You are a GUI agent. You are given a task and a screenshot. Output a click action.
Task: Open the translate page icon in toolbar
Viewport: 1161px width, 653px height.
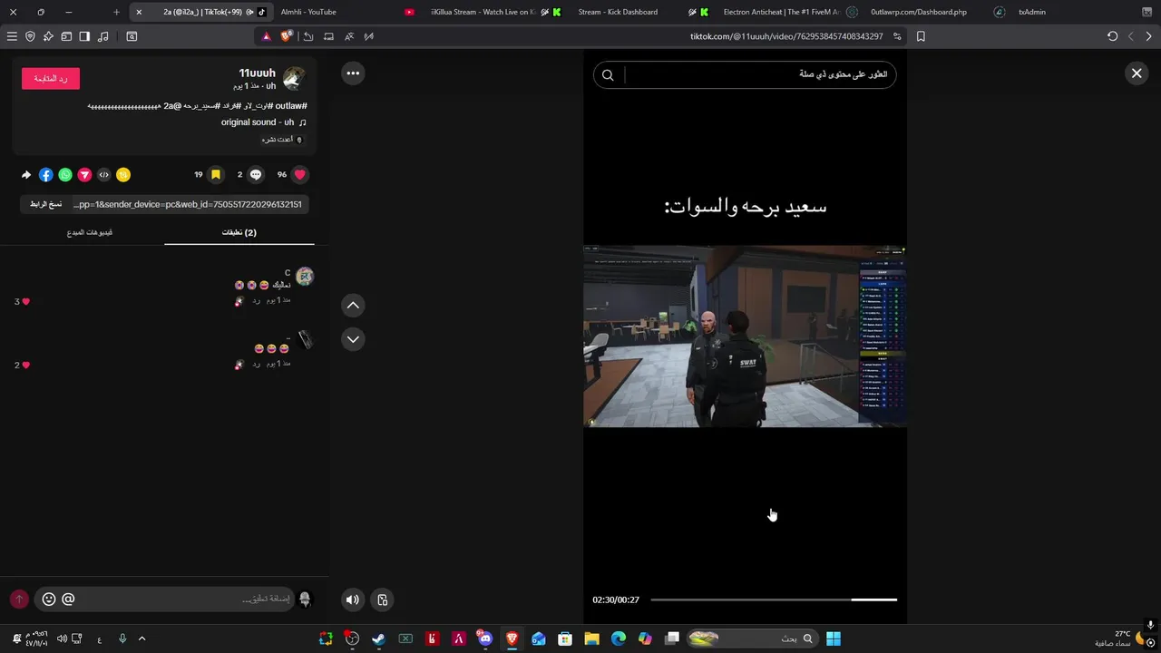point(349,36)
